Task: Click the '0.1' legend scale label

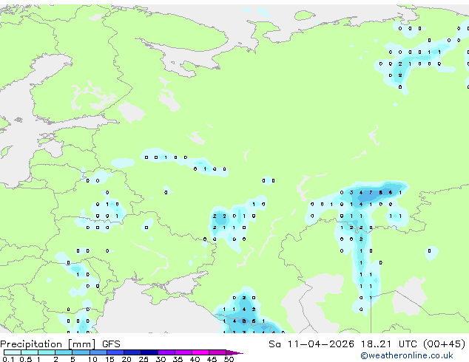Action: coord(8,359)
